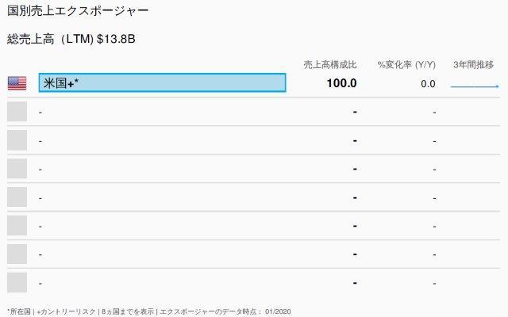Click the 0.0 Y/Y change value
This screenshot has width=508, height=317.
(x=428, y=84)
